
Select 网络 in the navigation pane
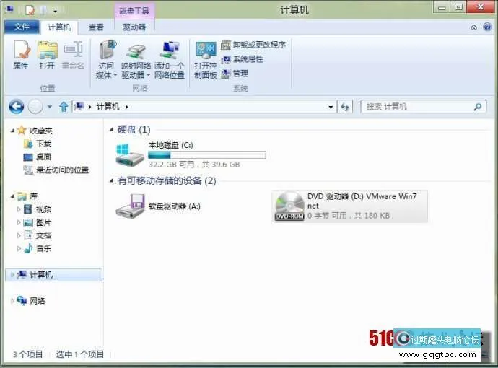pos(37,301)
